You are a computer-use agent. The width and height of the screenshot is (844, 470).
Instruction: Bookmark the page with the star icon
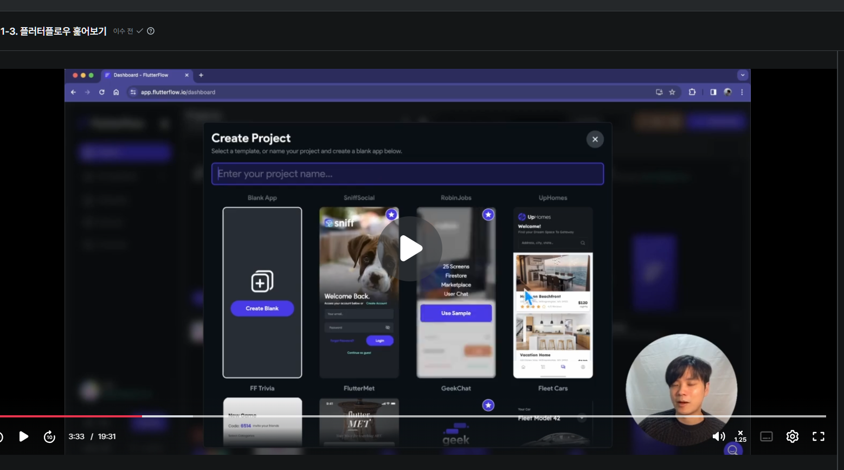[672, 92]
